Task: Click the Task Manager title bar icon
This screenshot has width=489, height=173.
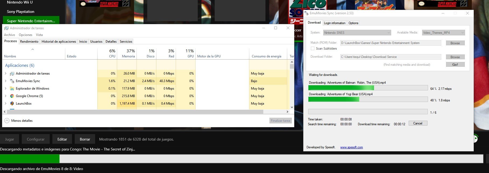Action: tap(6, 28)
